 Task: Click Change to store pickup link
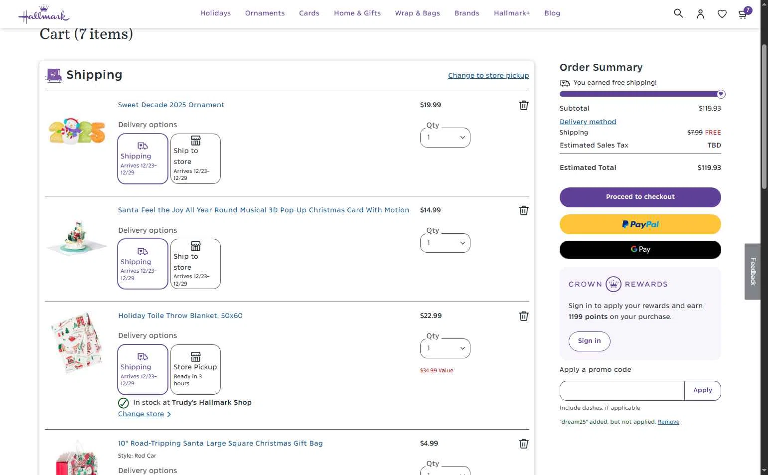[x=488, y=76]
